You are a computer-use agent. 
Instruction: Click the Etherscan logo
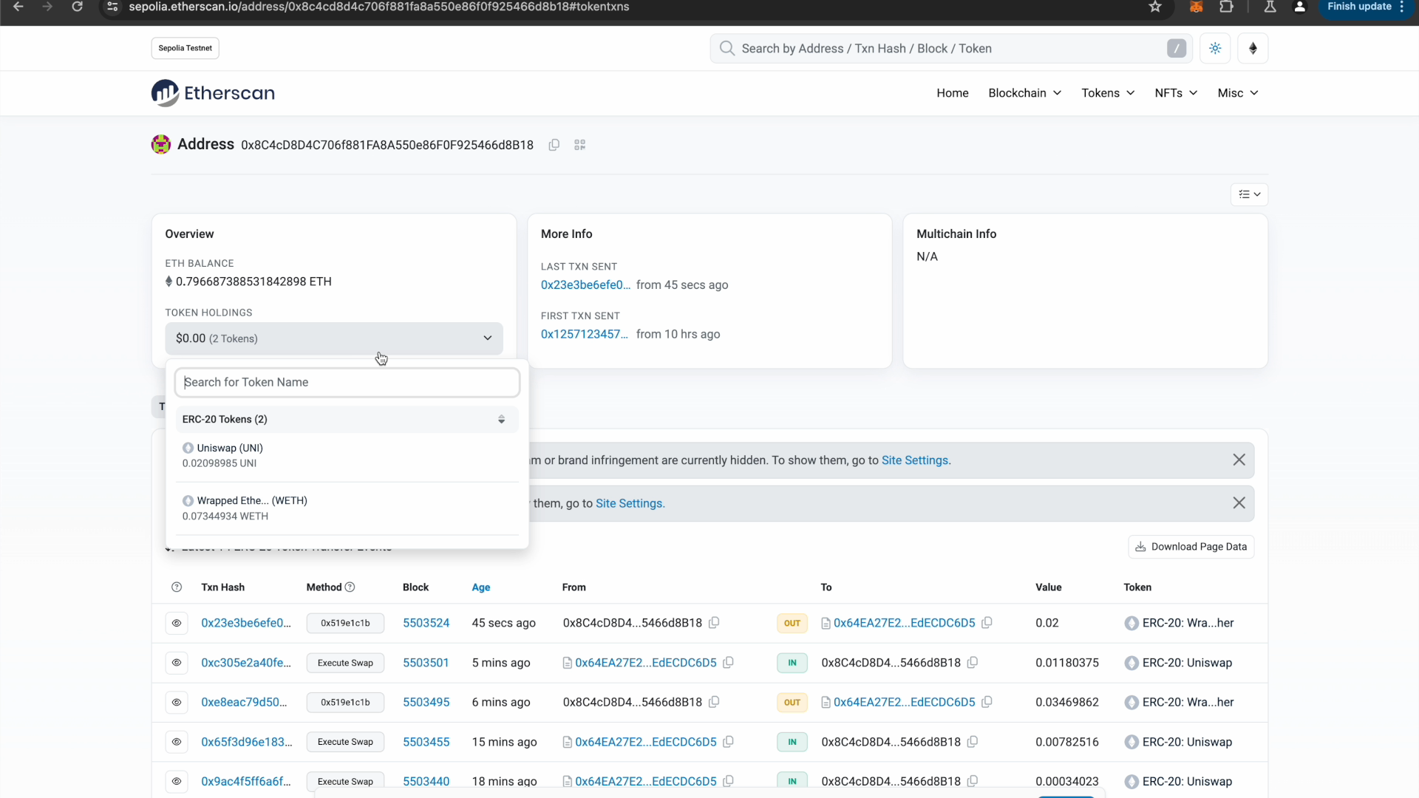point(213,93)
